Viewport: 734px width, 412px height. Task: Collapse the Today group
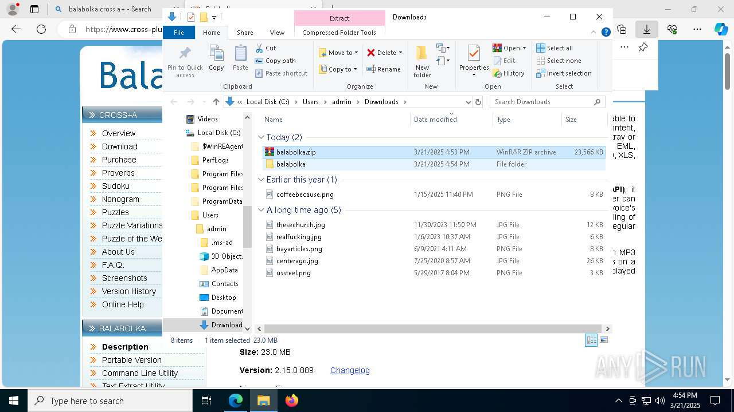pyautogui.click(x=261, y=137)
